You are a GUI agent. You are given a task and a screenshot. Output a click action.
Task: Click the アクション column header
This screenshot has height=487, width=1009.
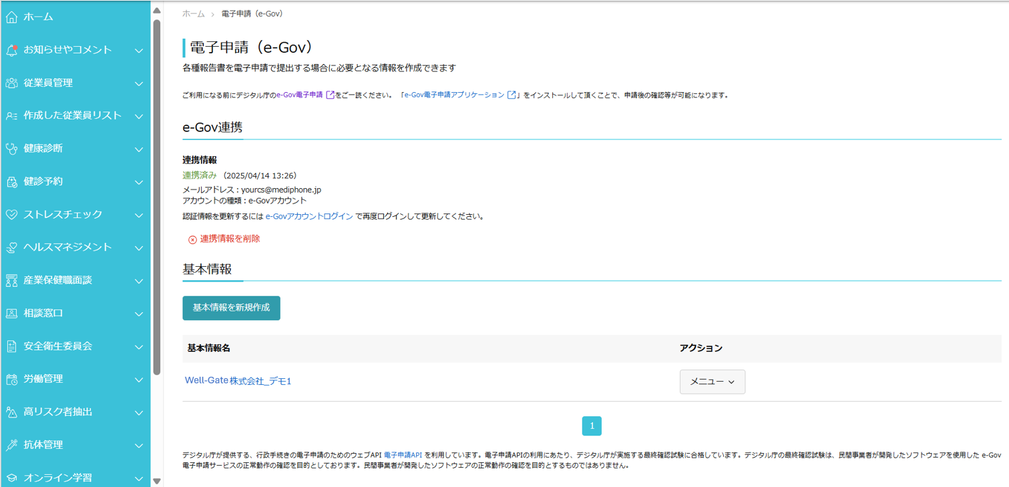tap(701, 348)
